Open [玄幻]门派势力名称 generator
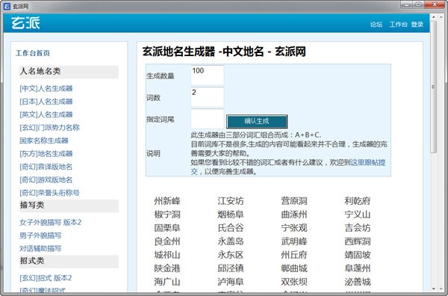448x296 pixels. [49, 128]
